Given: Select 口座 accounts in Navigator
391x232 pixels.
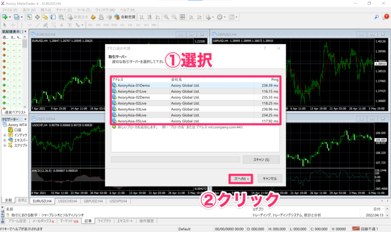Looking at the screenshot, I should (x=15, y=130).
